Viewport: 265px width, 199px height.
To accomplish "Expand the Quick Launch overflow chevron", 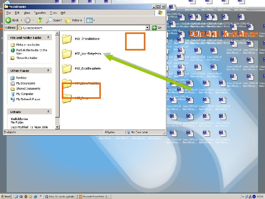I will point(40,196).
